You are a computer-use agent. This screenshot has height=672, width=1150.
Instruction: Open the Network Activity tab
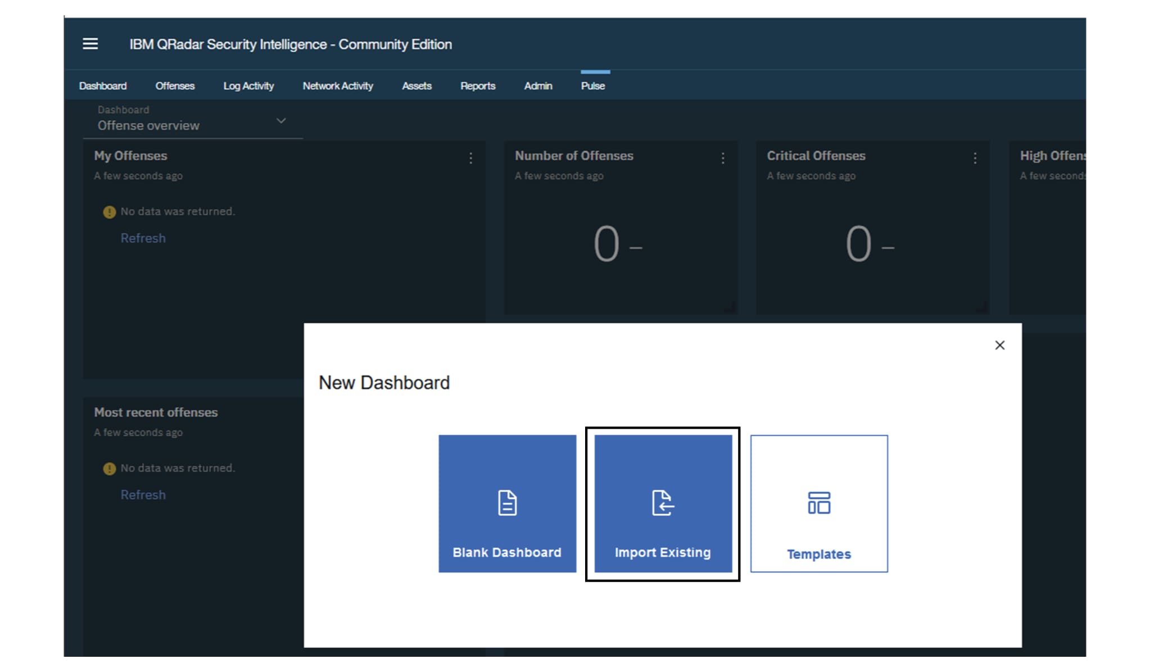338,85
